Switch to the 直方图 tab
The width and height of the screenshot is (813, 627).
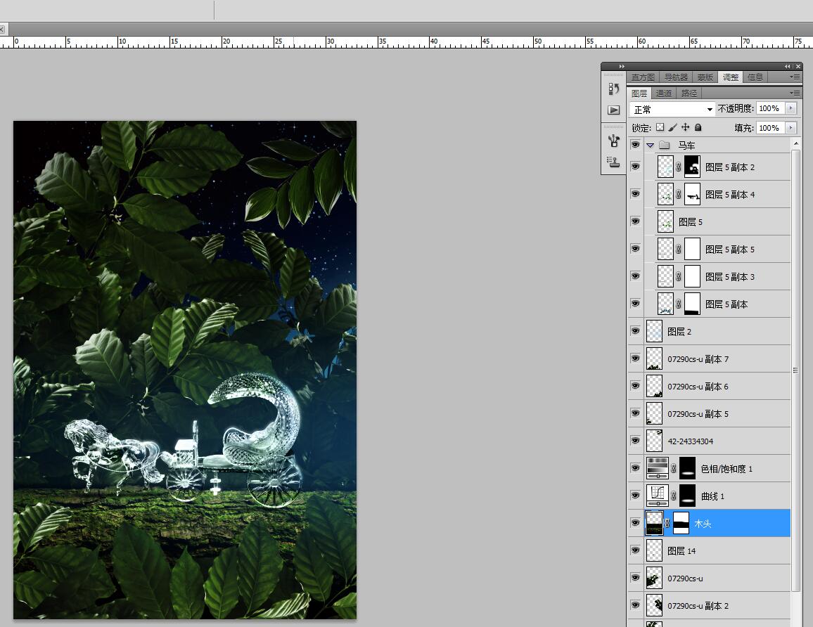pos(643,77)
